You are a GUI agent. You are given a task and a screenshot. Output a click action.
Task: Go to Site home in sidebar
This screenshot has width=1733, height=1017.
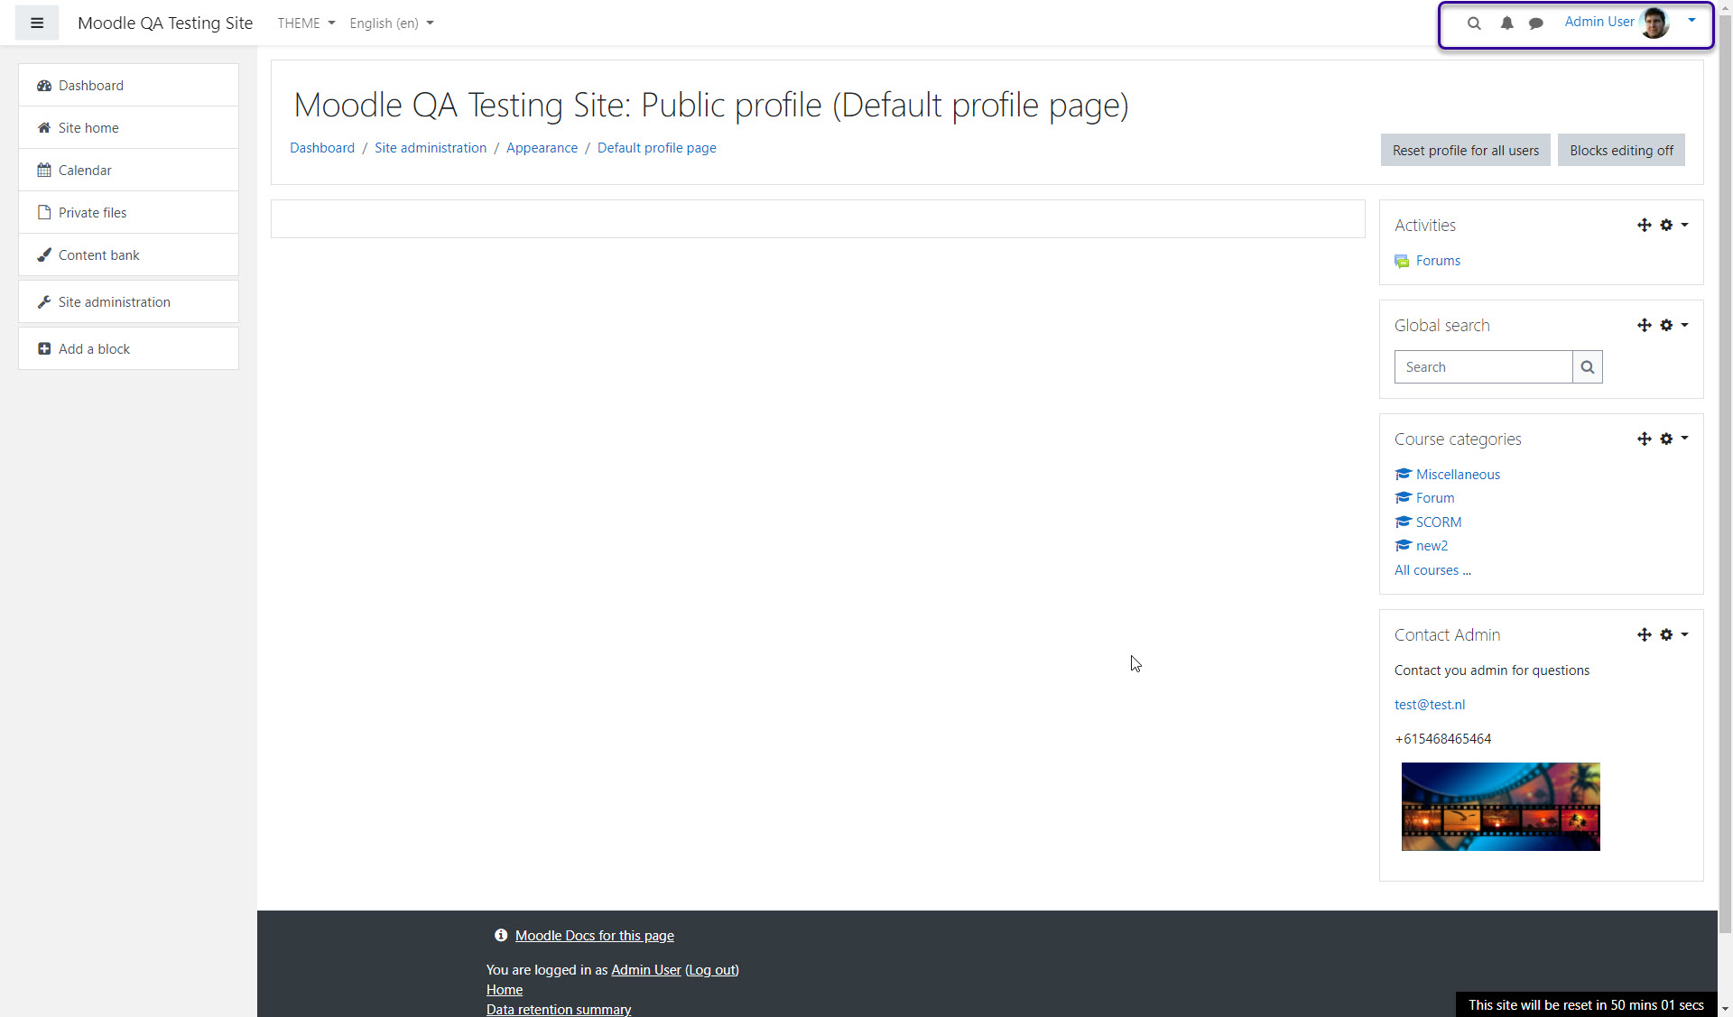tap(128, 127)
